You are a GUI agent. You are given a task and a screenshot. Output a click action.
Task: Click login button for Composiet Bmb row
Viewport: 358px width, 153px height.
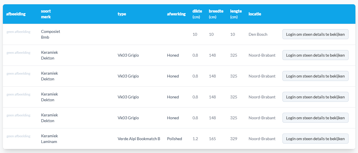click(x=315, y=34)
